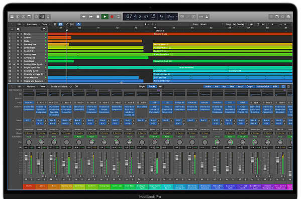Mute the Drums track in the track list

tap(18, 34)
